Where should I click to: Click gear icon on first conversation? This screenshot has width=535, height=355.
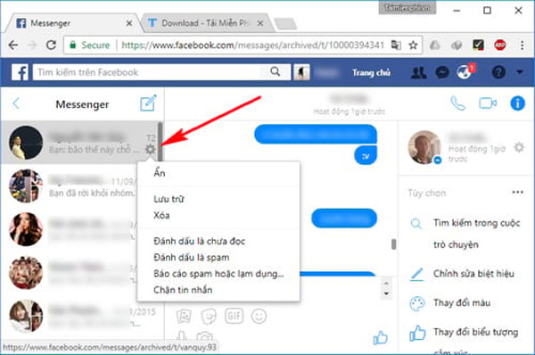click(x=150, y=149)
